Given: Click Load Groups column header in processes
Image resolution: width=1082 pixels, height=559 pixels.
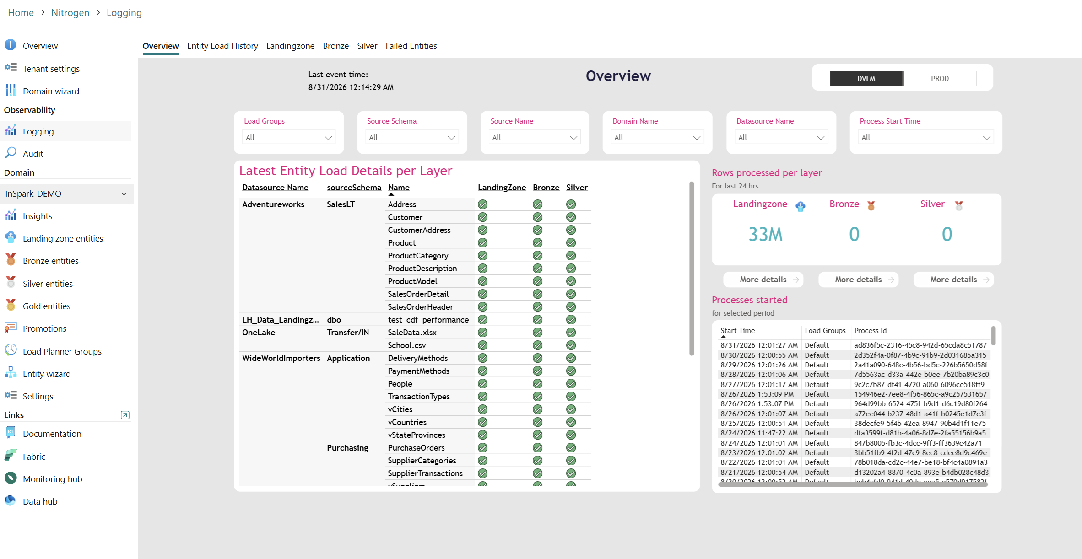Looking at the screenshot, I should 825,330.
